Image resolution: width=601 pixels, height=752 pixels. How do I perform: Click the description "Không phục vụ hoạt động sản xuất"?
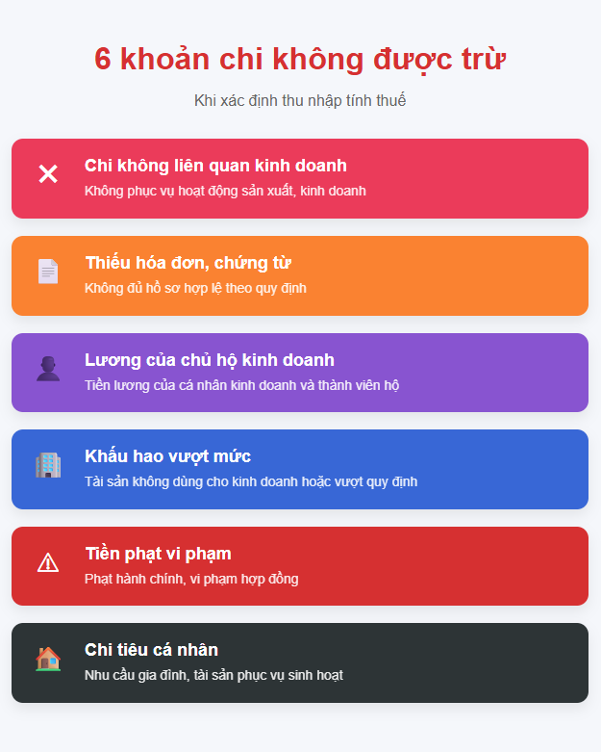point(225,191)
